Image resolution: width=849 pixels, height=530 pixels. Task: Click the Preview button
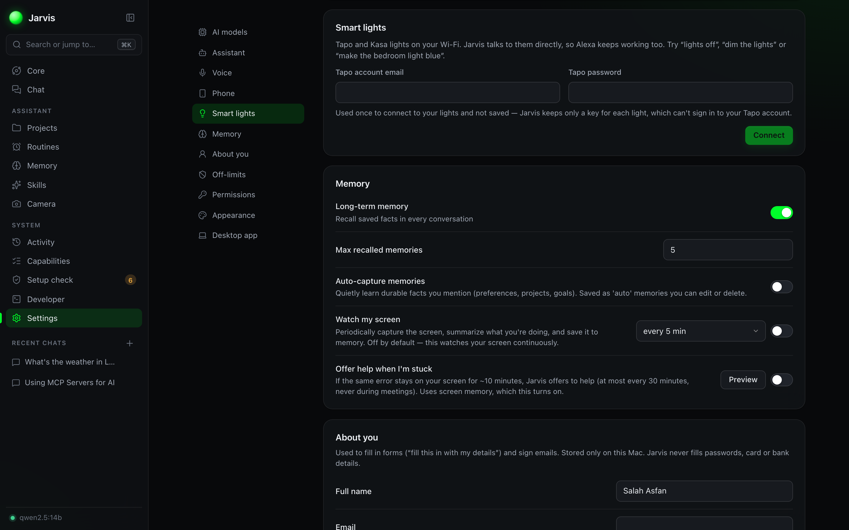tap(743, 380)
